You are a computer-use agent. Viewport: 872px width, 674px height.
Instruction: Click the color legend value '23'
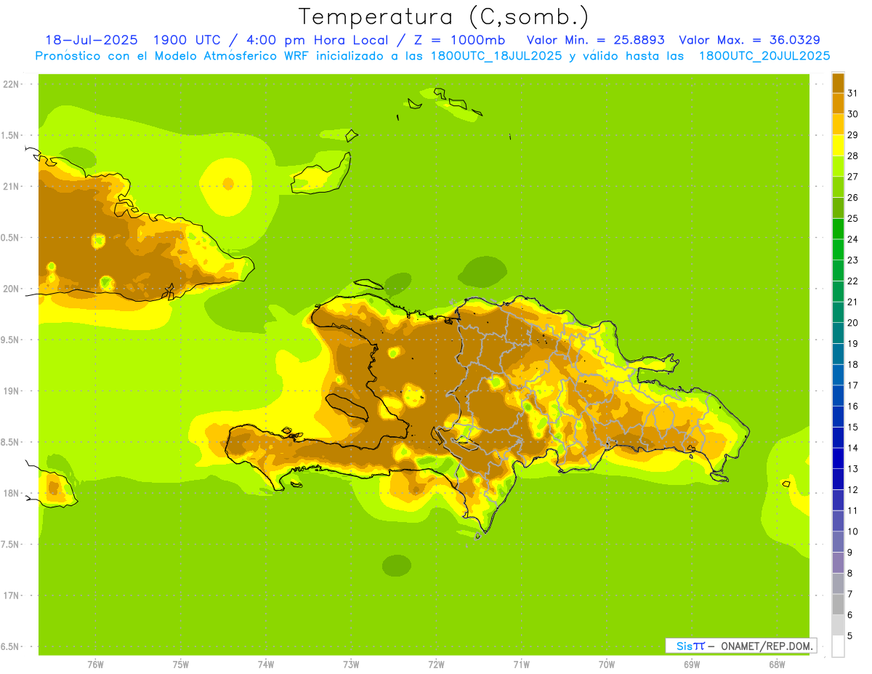852,260
